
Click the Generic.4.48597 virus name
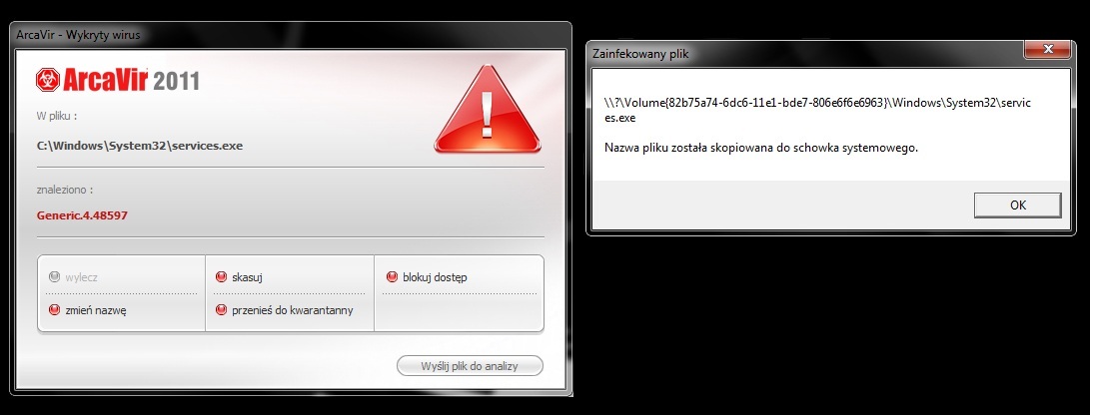82,215
